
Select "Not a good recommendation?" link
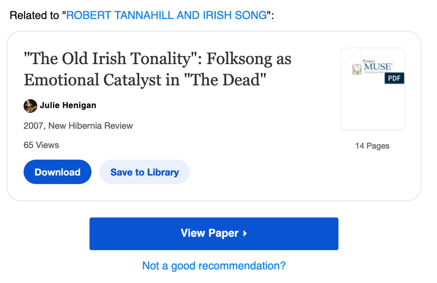214,266
